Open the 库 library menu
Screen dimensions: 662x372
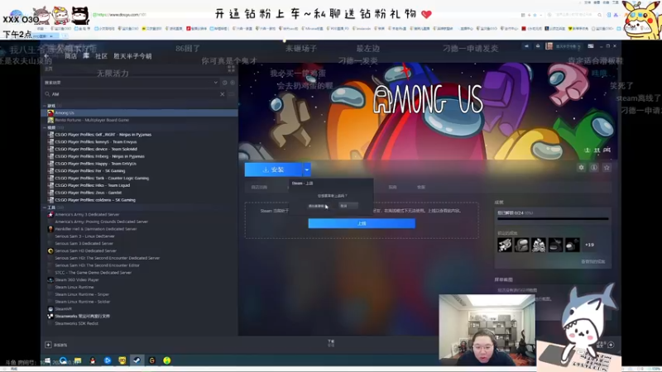click(86, 56)
